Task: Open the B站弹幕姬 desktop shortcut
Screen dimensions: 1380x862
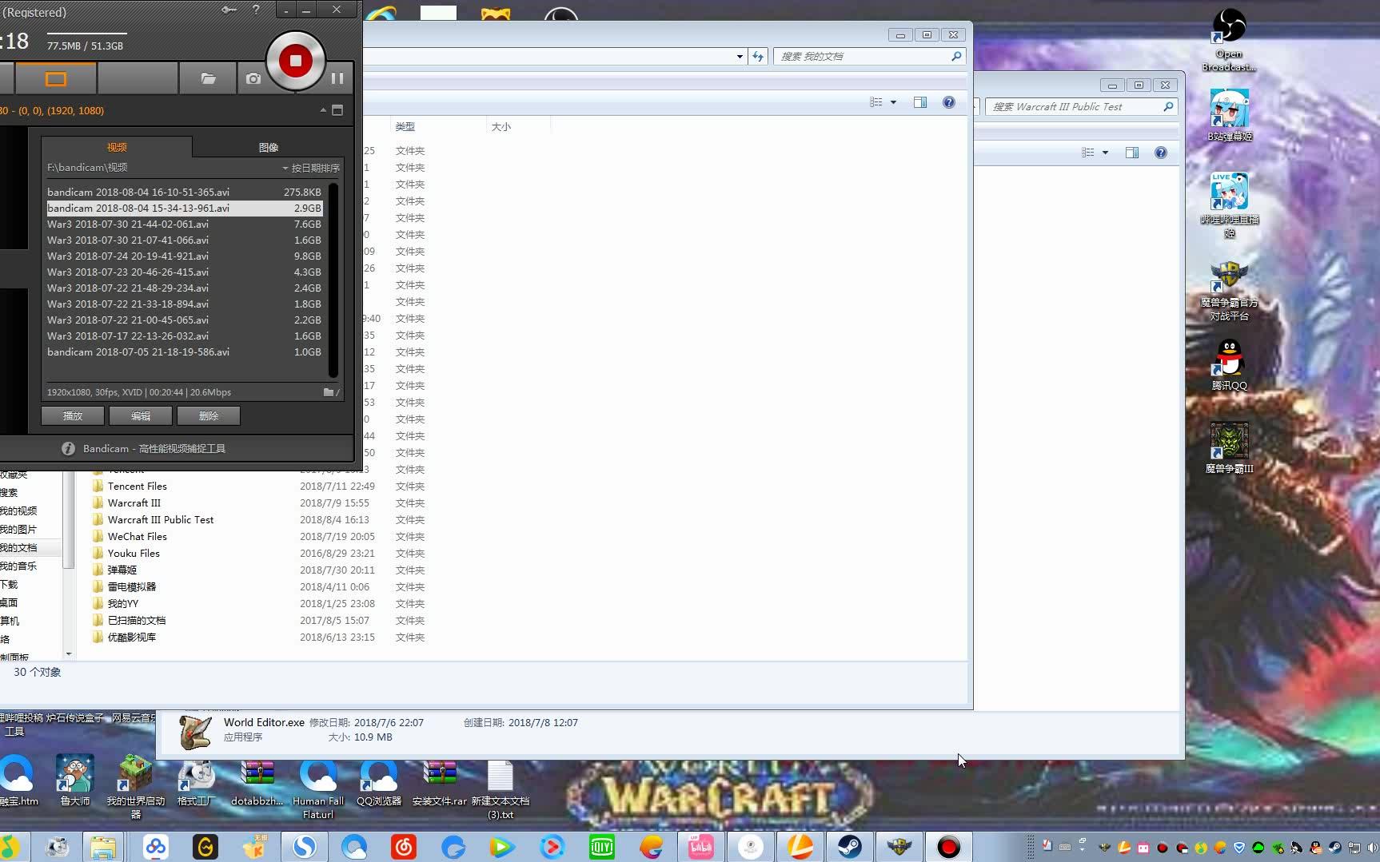Action: [x=1229, y=115]
